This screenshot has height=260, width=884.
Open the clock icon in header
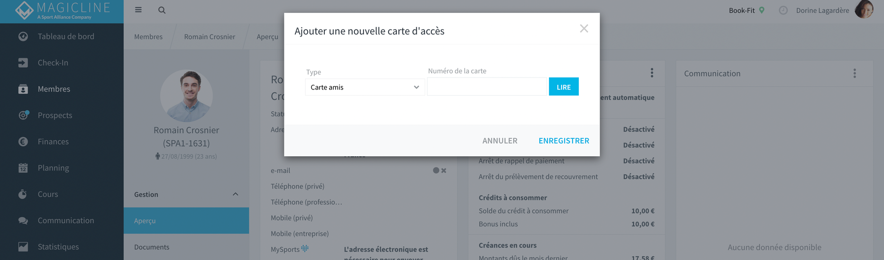pyautogui.click(x=783, y=10)
